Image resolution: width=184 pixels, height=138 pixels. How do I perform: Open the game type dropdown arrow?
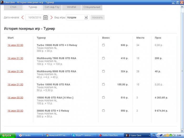point(86,18)
